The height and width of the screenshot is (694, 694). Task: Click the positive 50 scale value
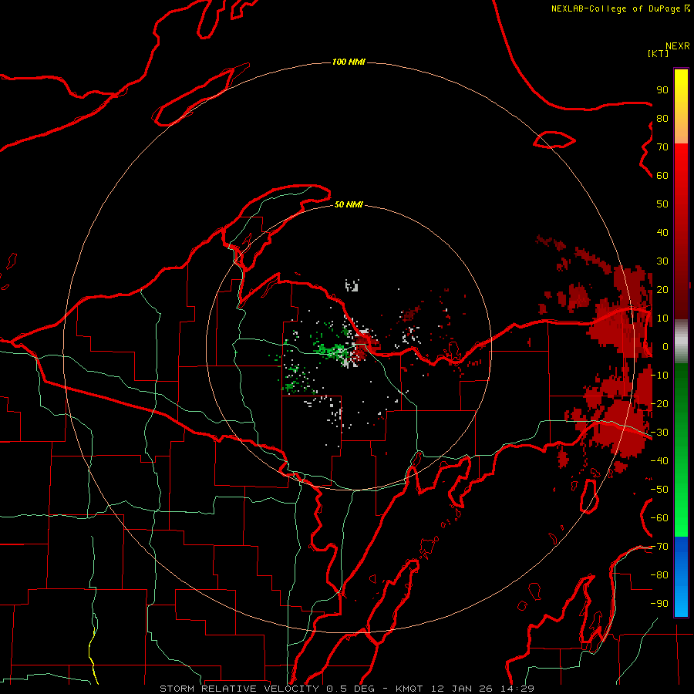tap(662, 204)
